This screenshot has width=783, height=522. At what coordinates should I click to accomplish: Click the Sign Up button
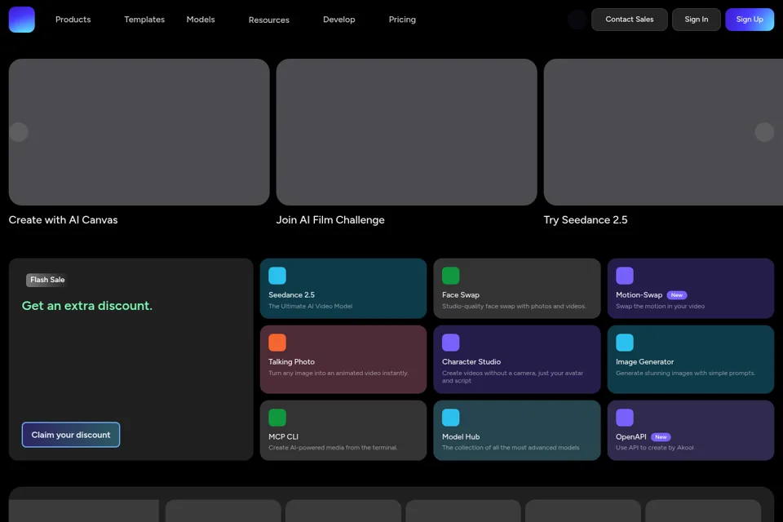[750, 20]
